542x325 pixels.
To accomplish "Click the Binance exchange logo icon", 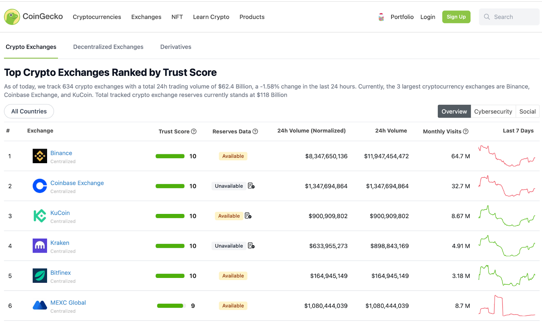I will pyautogui.click(x=40, y=156).
